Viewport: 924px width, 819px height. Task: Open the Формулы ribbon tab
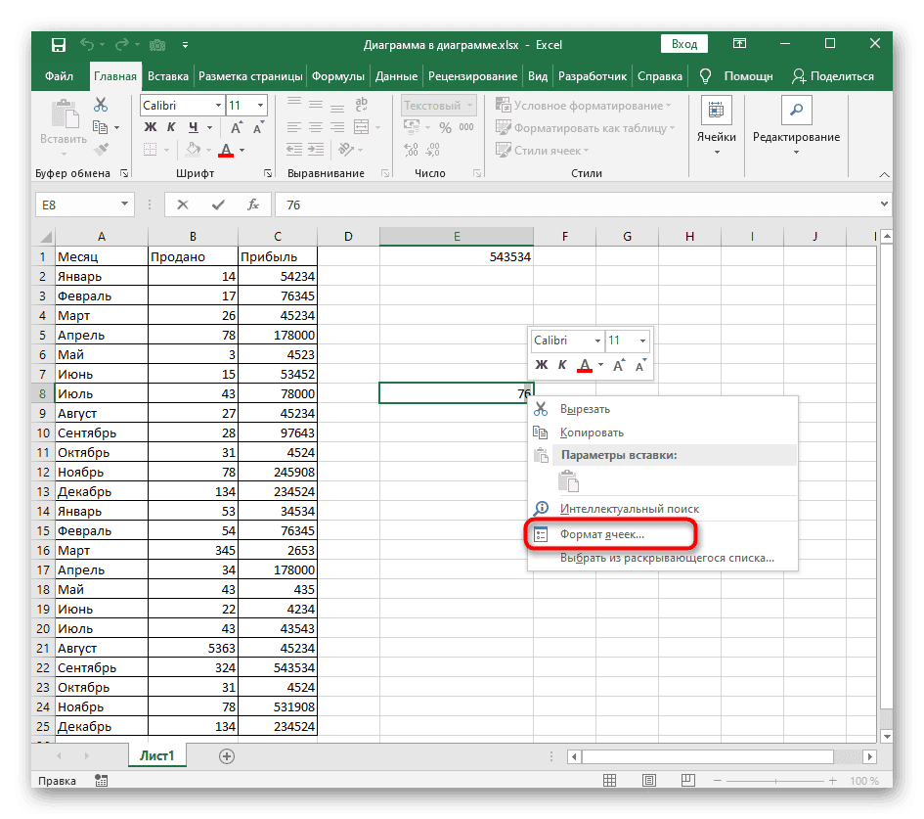pos(339,76)
